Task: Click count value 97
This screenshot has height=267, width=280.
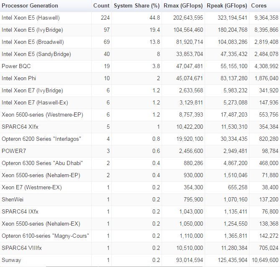Action: click(x=107, y=30)
